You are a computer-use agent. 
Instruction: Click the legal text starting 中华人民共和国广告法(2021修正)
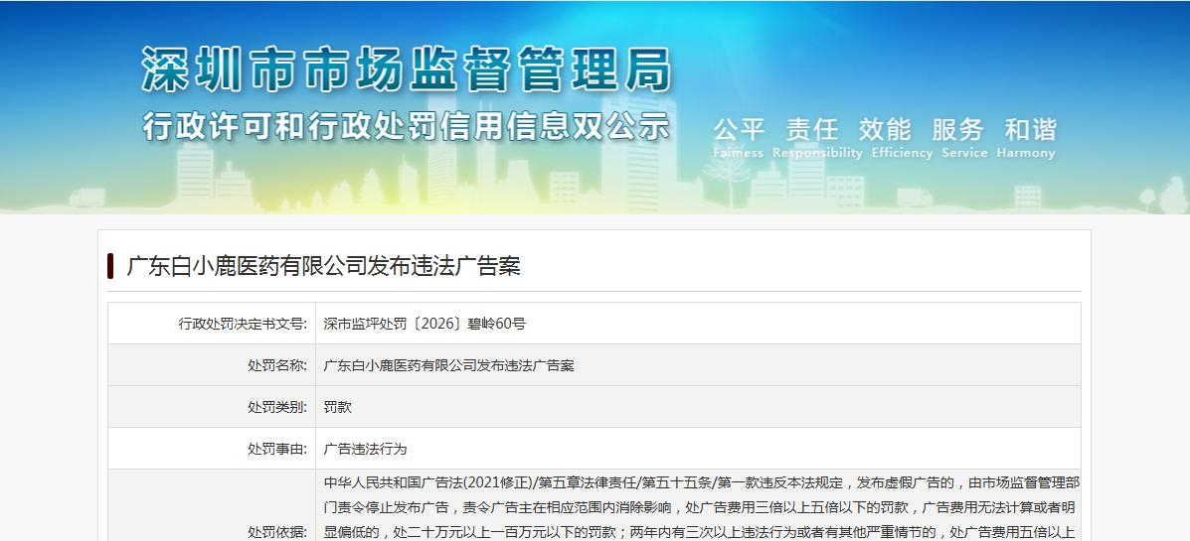point(701,482)
